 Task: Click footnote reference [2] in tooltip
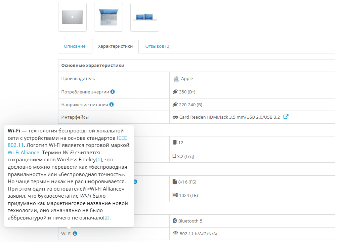point(106,217)
